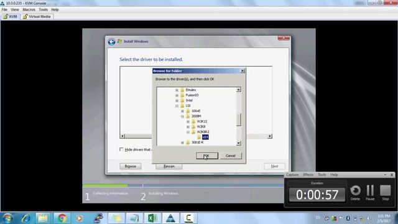The image size is (398, 224).
Task: Click driver list scroll left arrow
Action: tap(123, 136)
